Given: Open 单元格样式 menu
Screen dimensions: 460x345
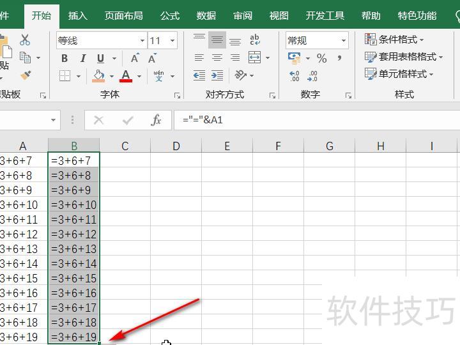Looking at the screenshot, I should tap(399, 73).
